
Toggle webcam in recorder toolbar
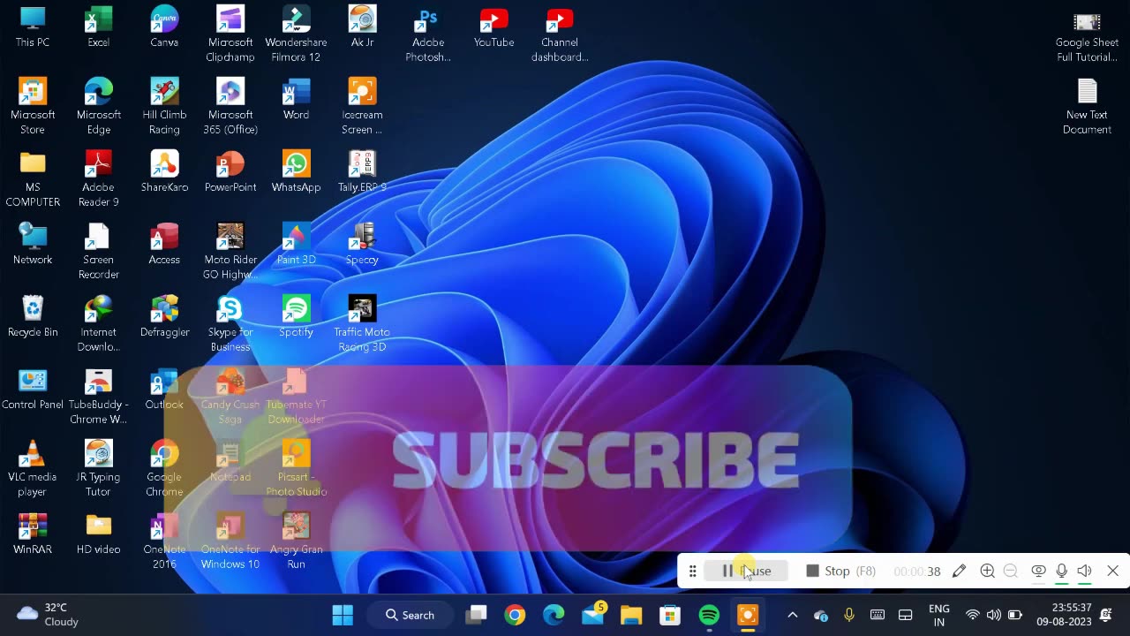[x=1038, y=571]
